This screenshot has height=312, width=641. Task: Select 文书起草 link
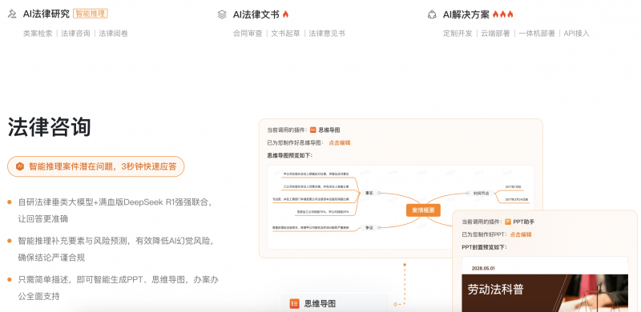(x=285, y=34)
